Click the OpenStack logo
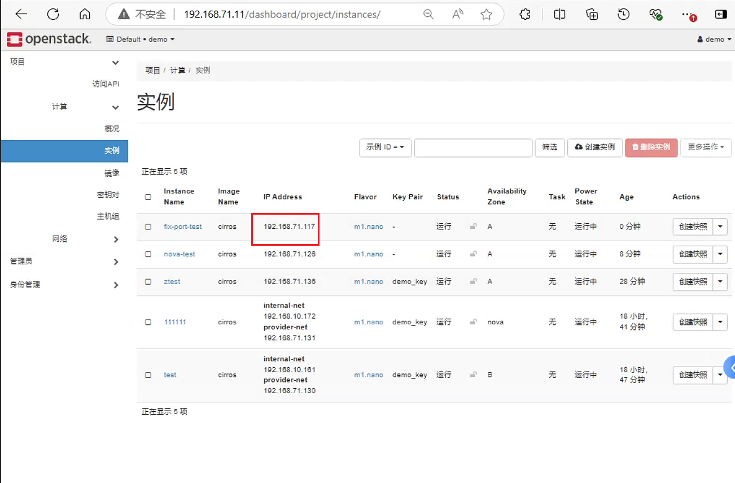 pyautogui.click(x=49, y=39)
